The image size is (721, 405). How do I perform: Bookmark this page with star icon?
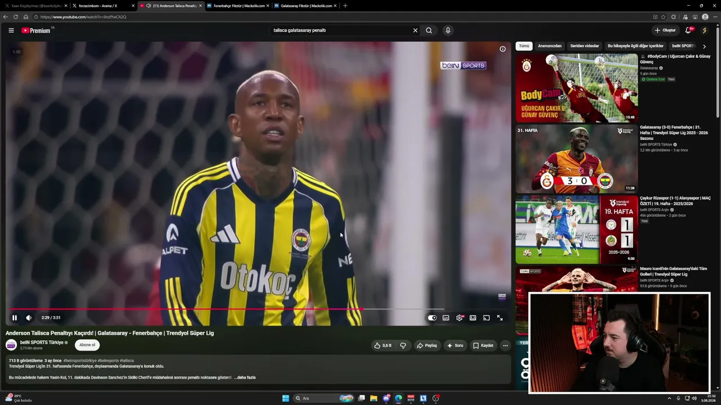coord(663,17)
